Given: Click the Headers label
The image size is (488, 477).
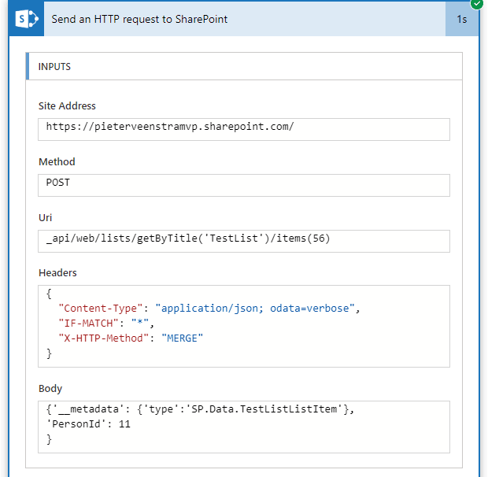Looking at the screenshot, I should click(x=57, y=273).
